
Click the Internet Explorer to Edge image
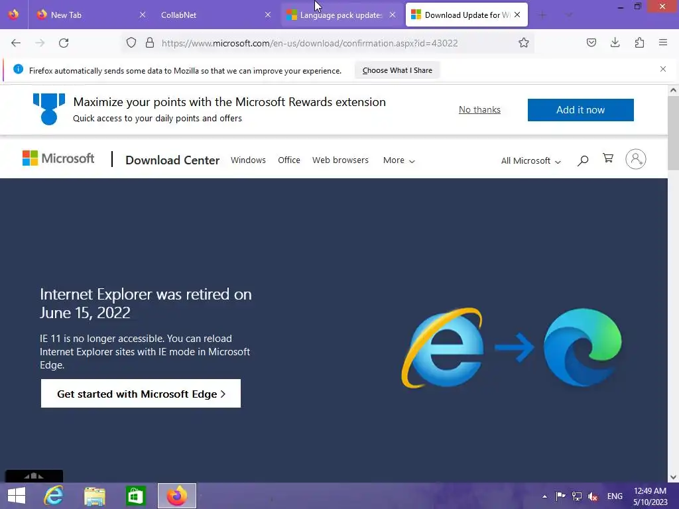point(511,347)
